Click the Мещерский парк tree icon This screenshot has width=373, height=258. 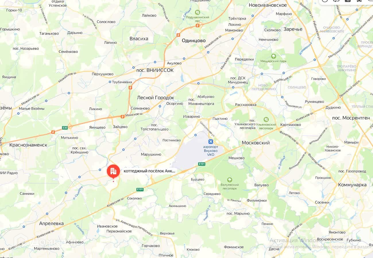tap(274, 56)
